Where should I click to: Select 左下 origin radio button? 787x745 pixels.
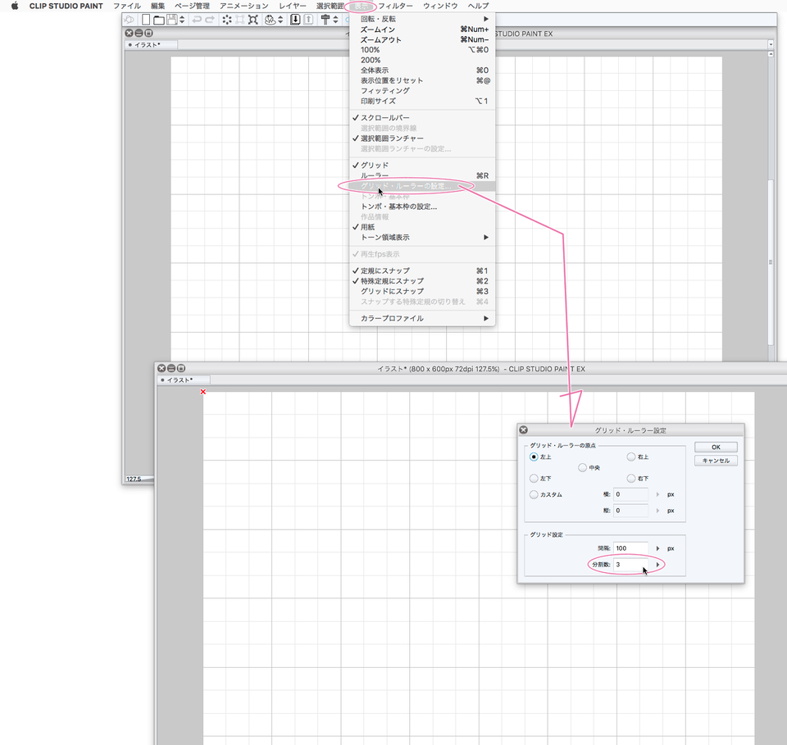pyautogui.click(x=534, y=479)
